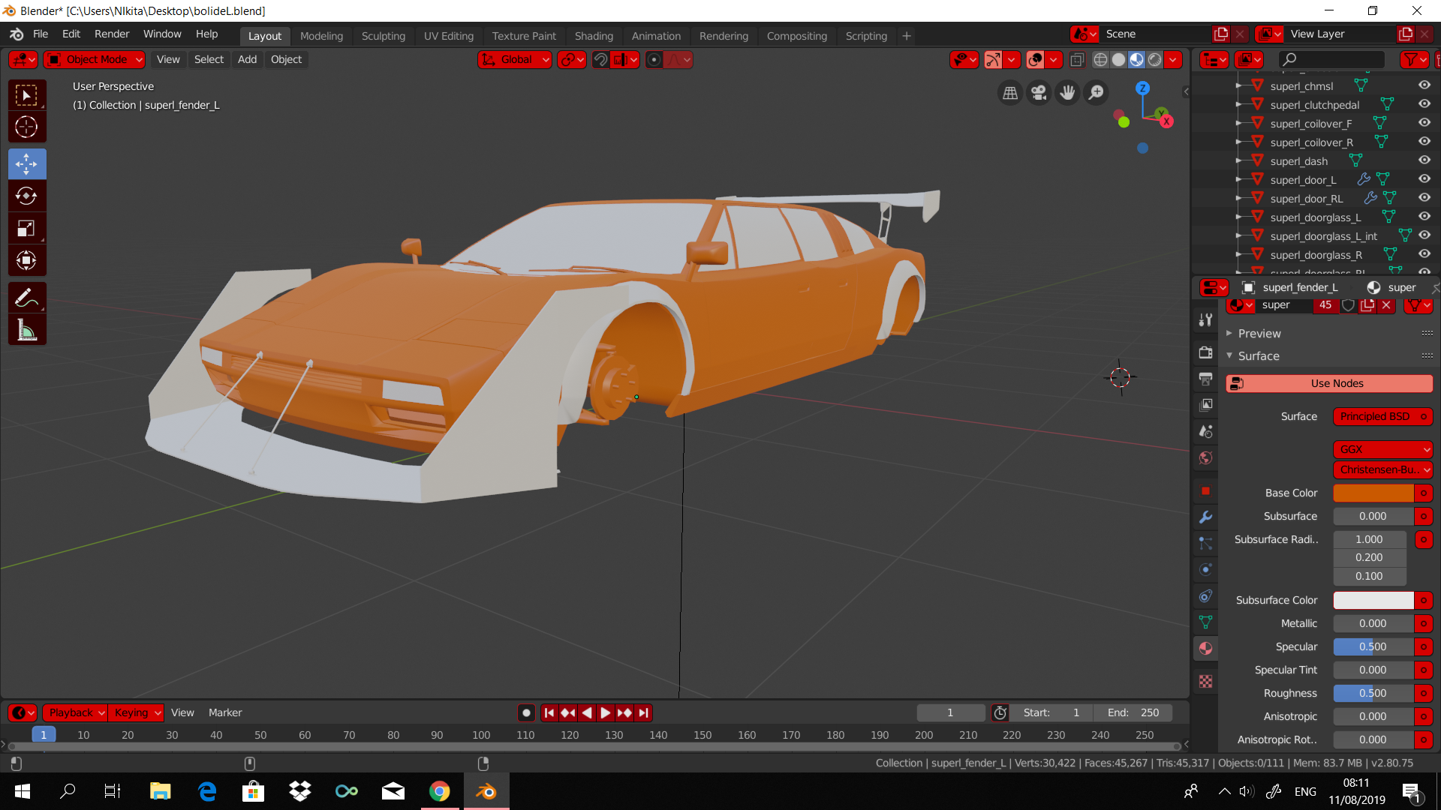Open the Render menu
Screen dimensions: 1441x810
click(x=111, y=34)
